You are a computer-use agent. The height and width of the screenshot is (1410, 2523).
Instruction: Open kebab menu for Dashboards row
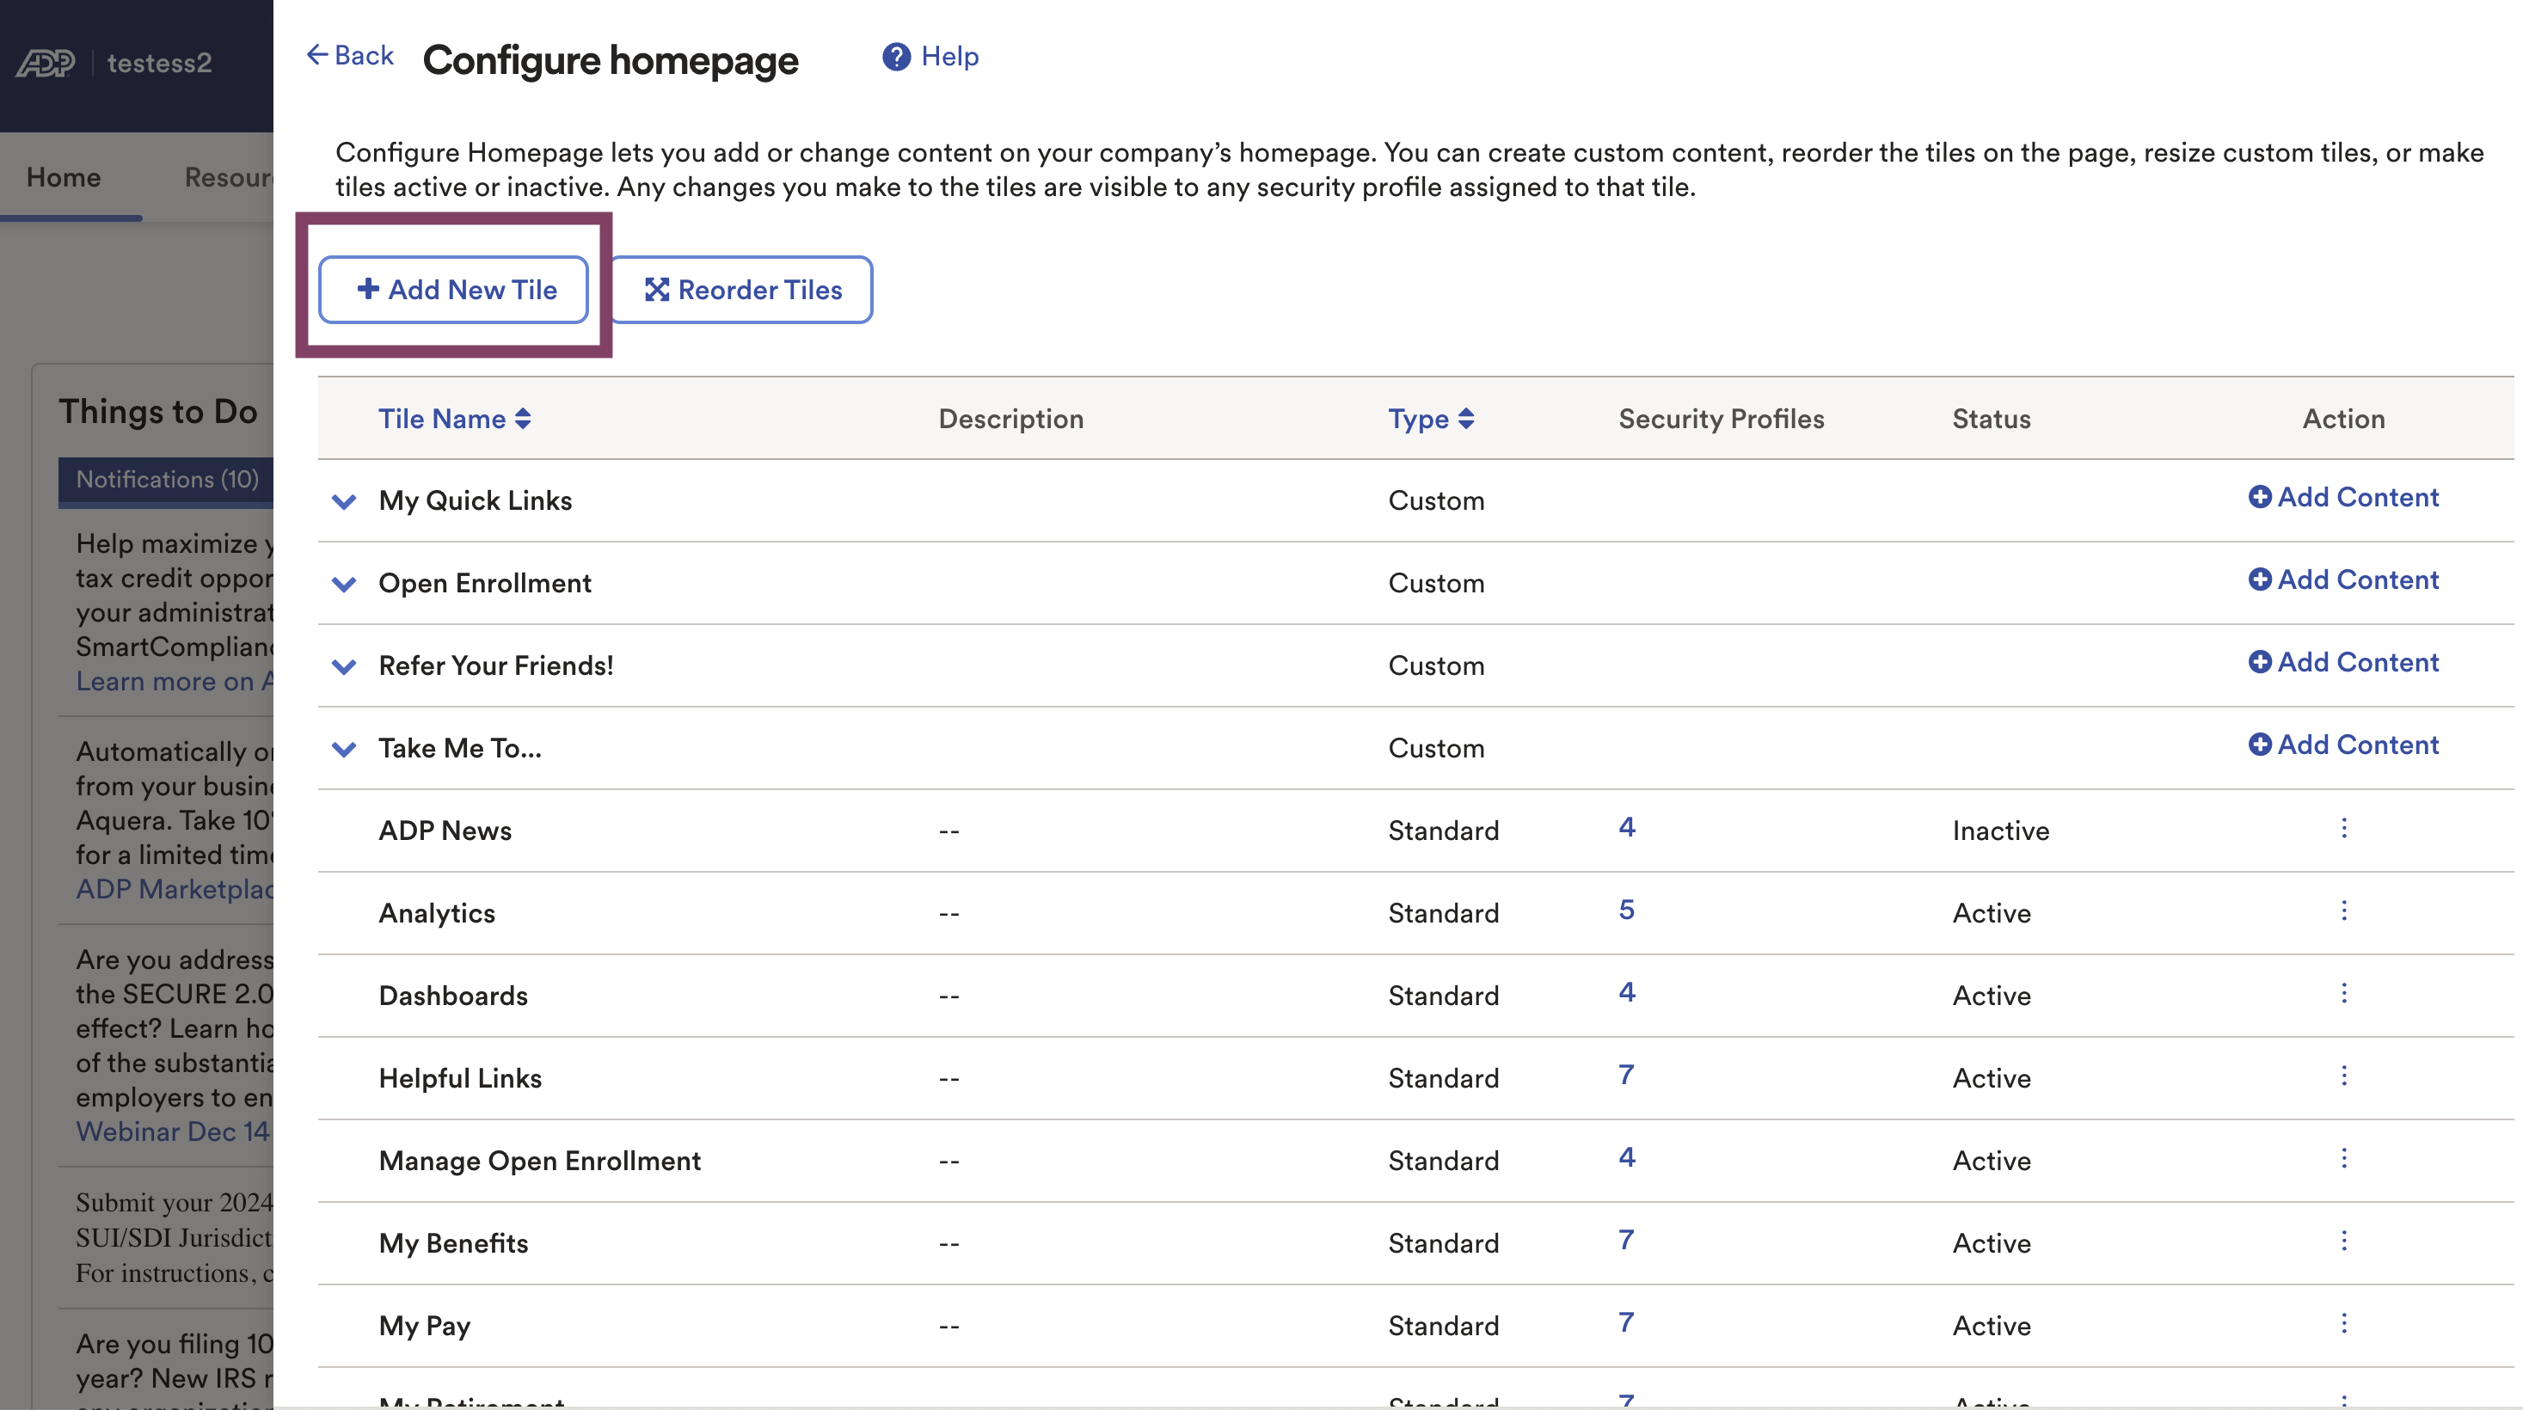coord(2342,993)
